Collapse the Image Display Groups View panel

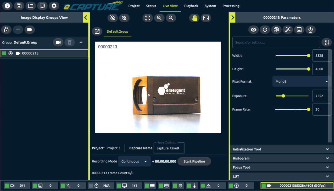pyautogui.click(x=86, y=18)
